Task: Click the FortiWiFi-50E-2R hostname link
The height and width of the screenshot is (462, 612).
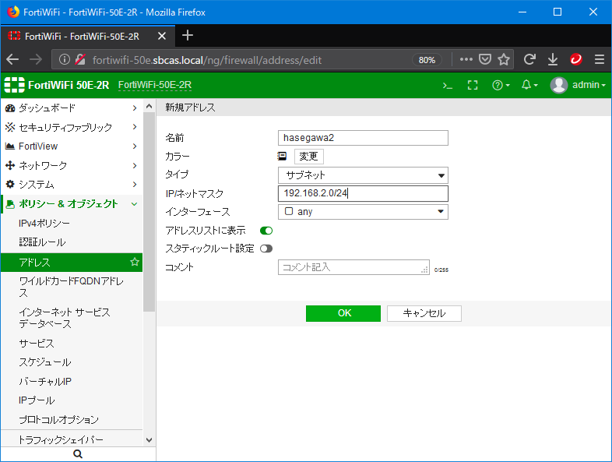Action: tap(155, 85)
